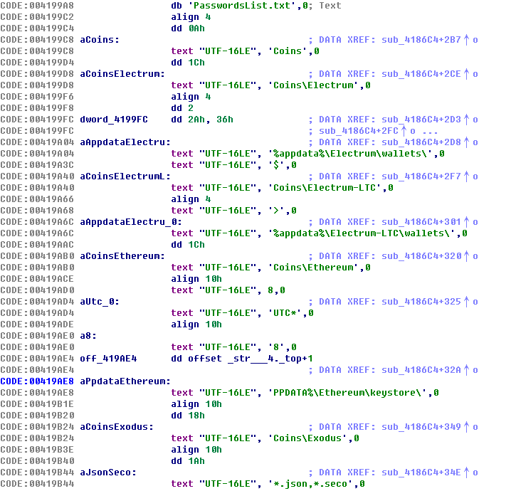Select the 'Coins\Ethereum' string

pyautogui.click(x=313, y=268)
